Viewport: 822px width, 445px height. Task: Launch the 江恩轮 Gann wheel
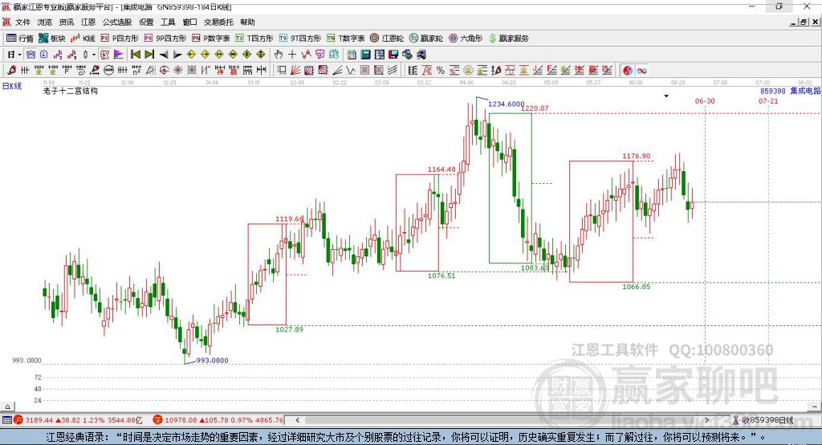click(x=387, y=39)
